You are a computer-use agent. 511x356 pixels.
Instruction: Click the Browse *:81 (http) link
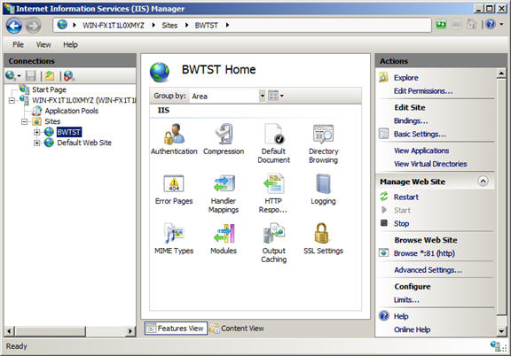(x=424, y=253)
